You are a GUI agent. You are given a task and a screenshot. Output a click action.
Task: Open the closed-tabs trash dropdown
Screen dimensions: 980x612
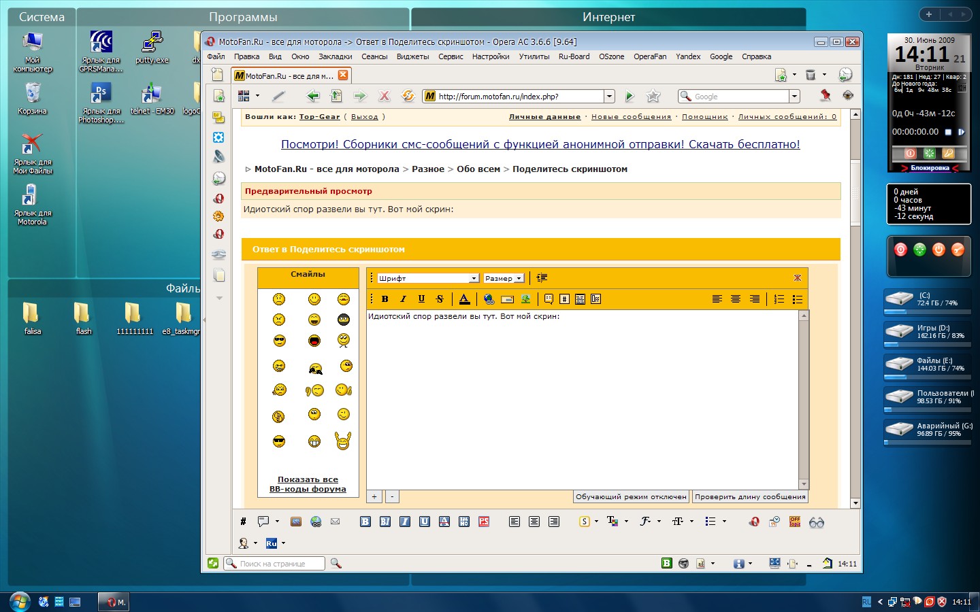(824, 75)
